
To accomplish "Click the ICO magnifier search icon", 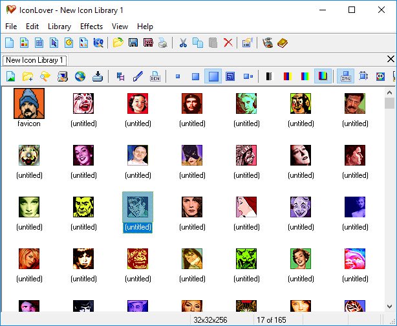I will click(98, 43).
